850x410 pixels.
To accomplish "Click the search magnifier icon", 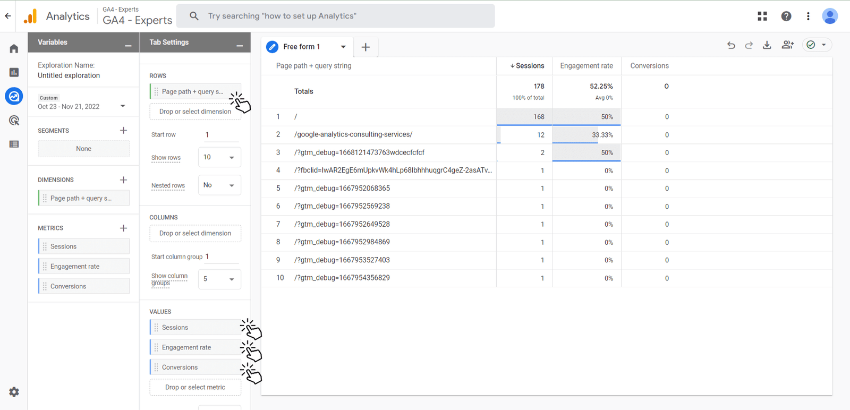I will [194, 16].
